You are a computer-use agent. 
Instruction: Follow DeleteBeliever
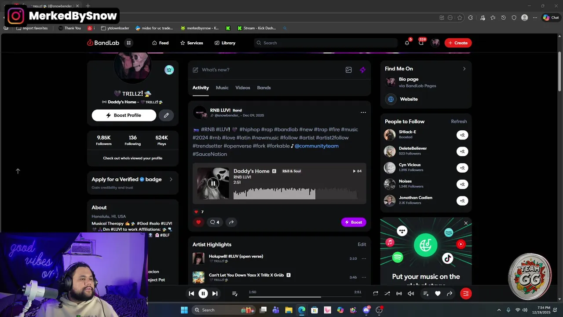[462, 151]
